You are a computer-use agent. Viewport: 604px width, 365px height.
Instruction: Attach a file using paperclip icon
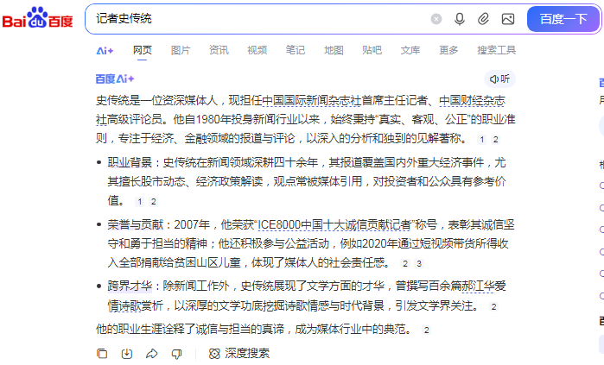pos(483,19)
